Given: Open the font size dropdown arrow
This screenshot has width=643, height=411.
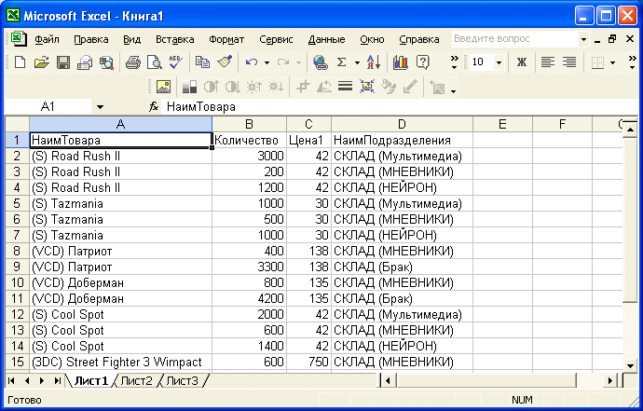Looking at the screenshot, I should point(499,62).
